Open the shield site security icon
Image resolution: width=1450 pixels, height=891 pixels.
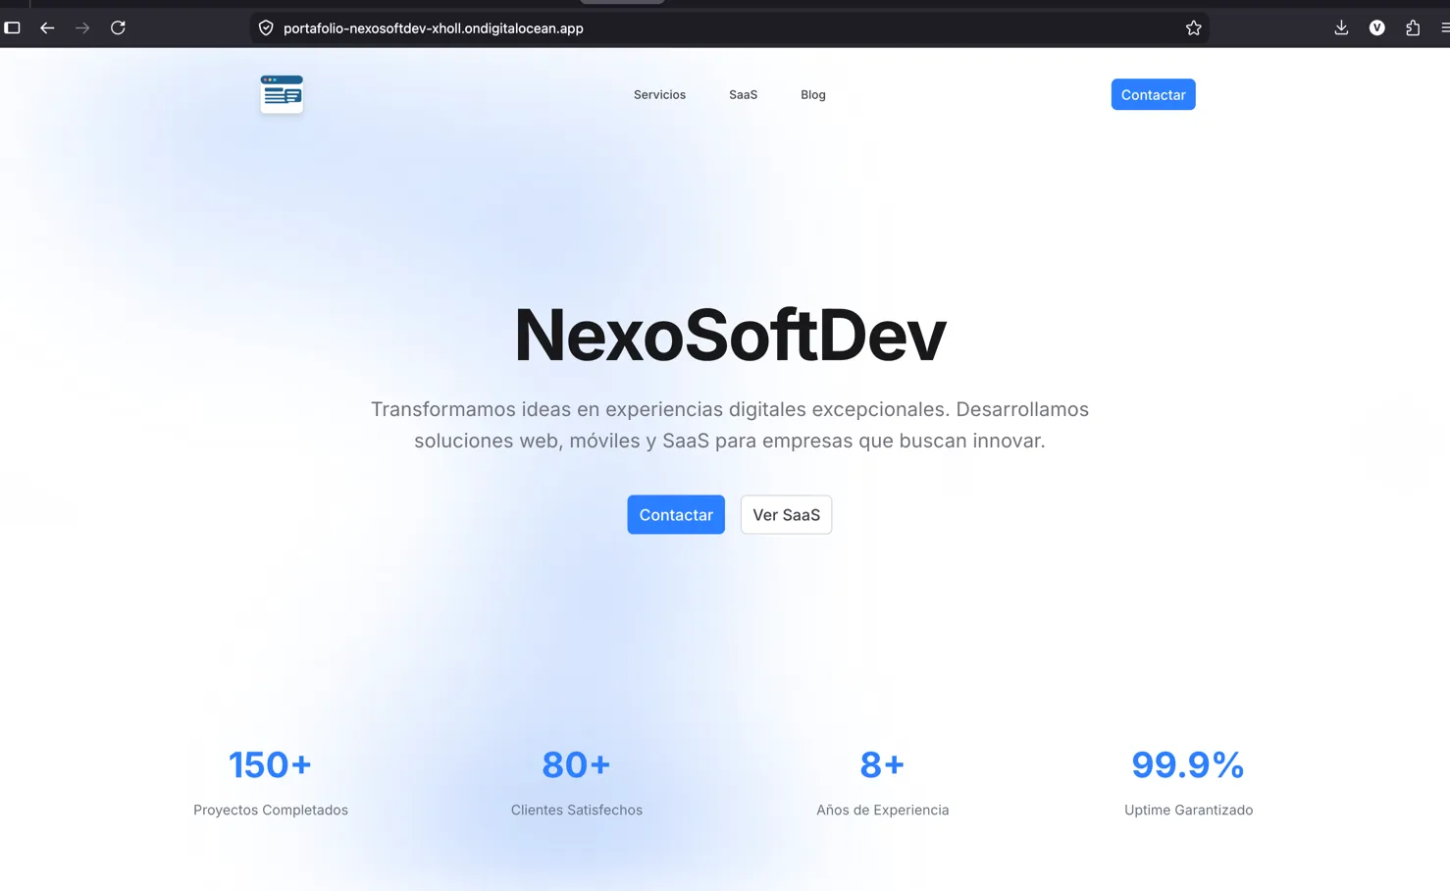pyautogui.click(x=266, y=27)
